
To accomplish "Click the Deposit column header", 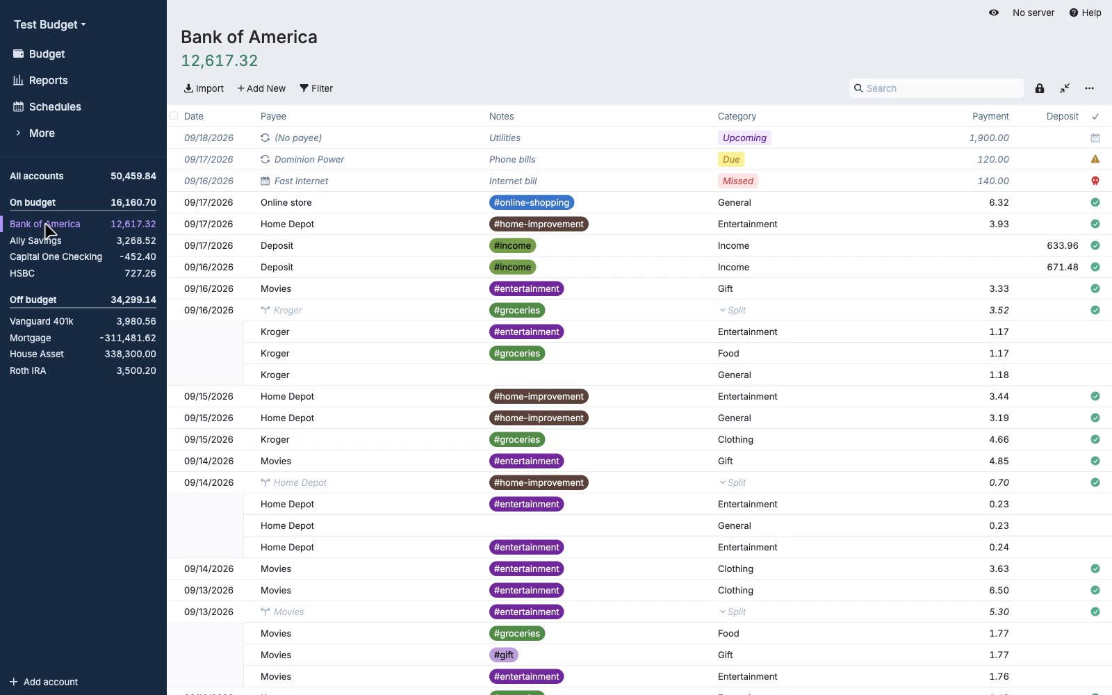I will (x=1062, y=116).
